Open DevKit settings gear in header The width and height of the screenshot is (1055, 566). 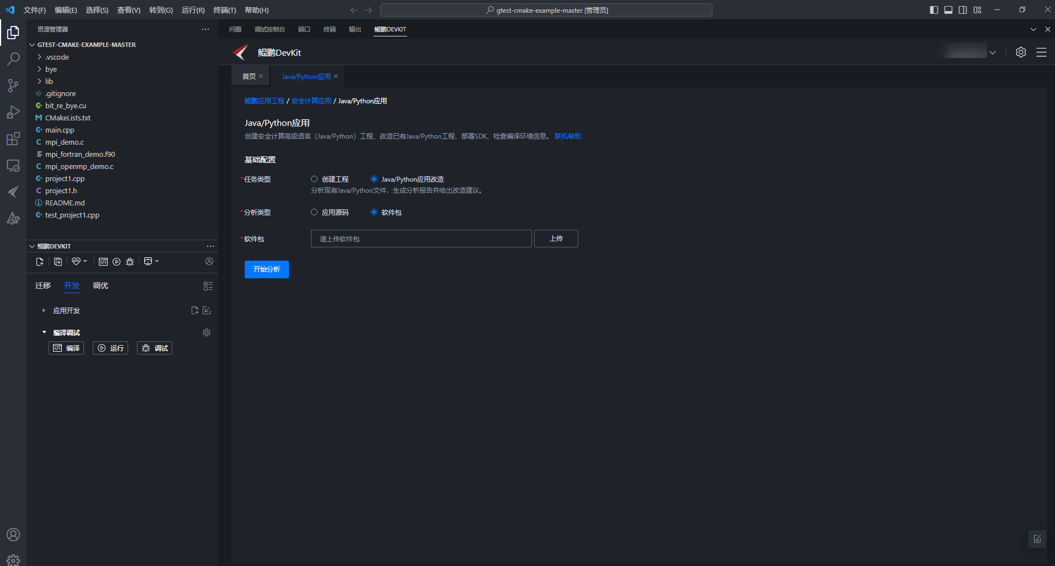1021,52
